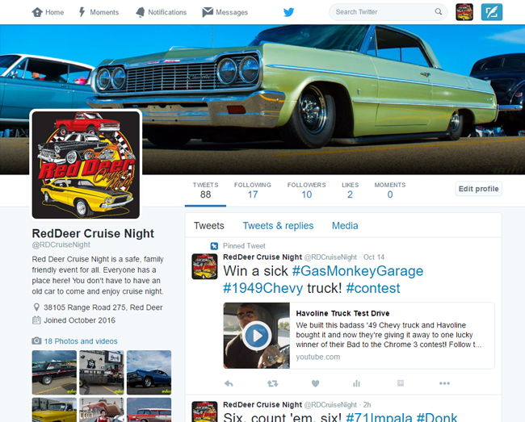Open profile avatar menu in top bar
Viewport: 525px width, 422px height.
[x=464, y=12]
